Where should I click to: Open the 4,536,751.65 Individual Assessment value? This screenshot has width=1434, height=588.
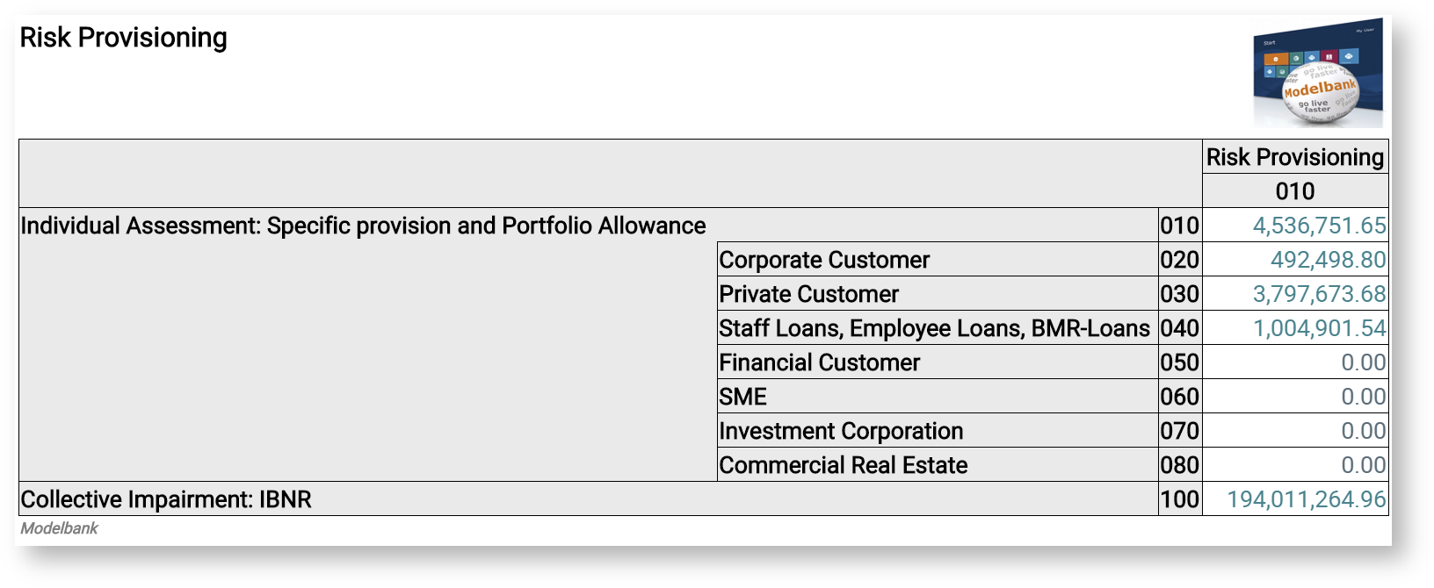[1319, 226]
